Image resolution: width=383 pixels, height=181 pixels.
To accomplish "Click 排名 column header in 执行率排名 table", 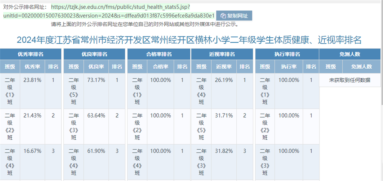I will (311, 66).
